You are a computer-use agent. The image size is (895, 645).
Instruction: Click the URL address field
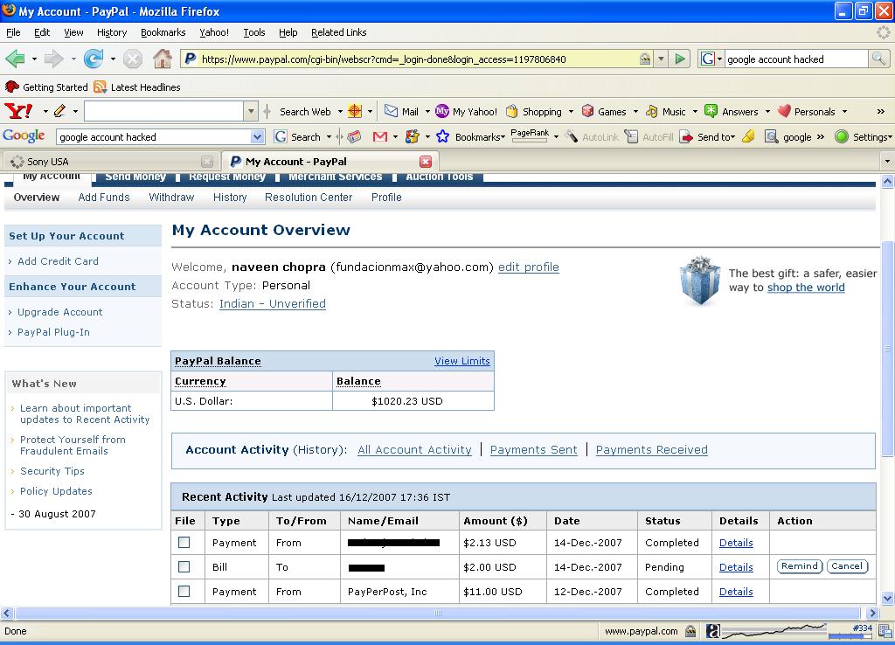tap(418, 59)
